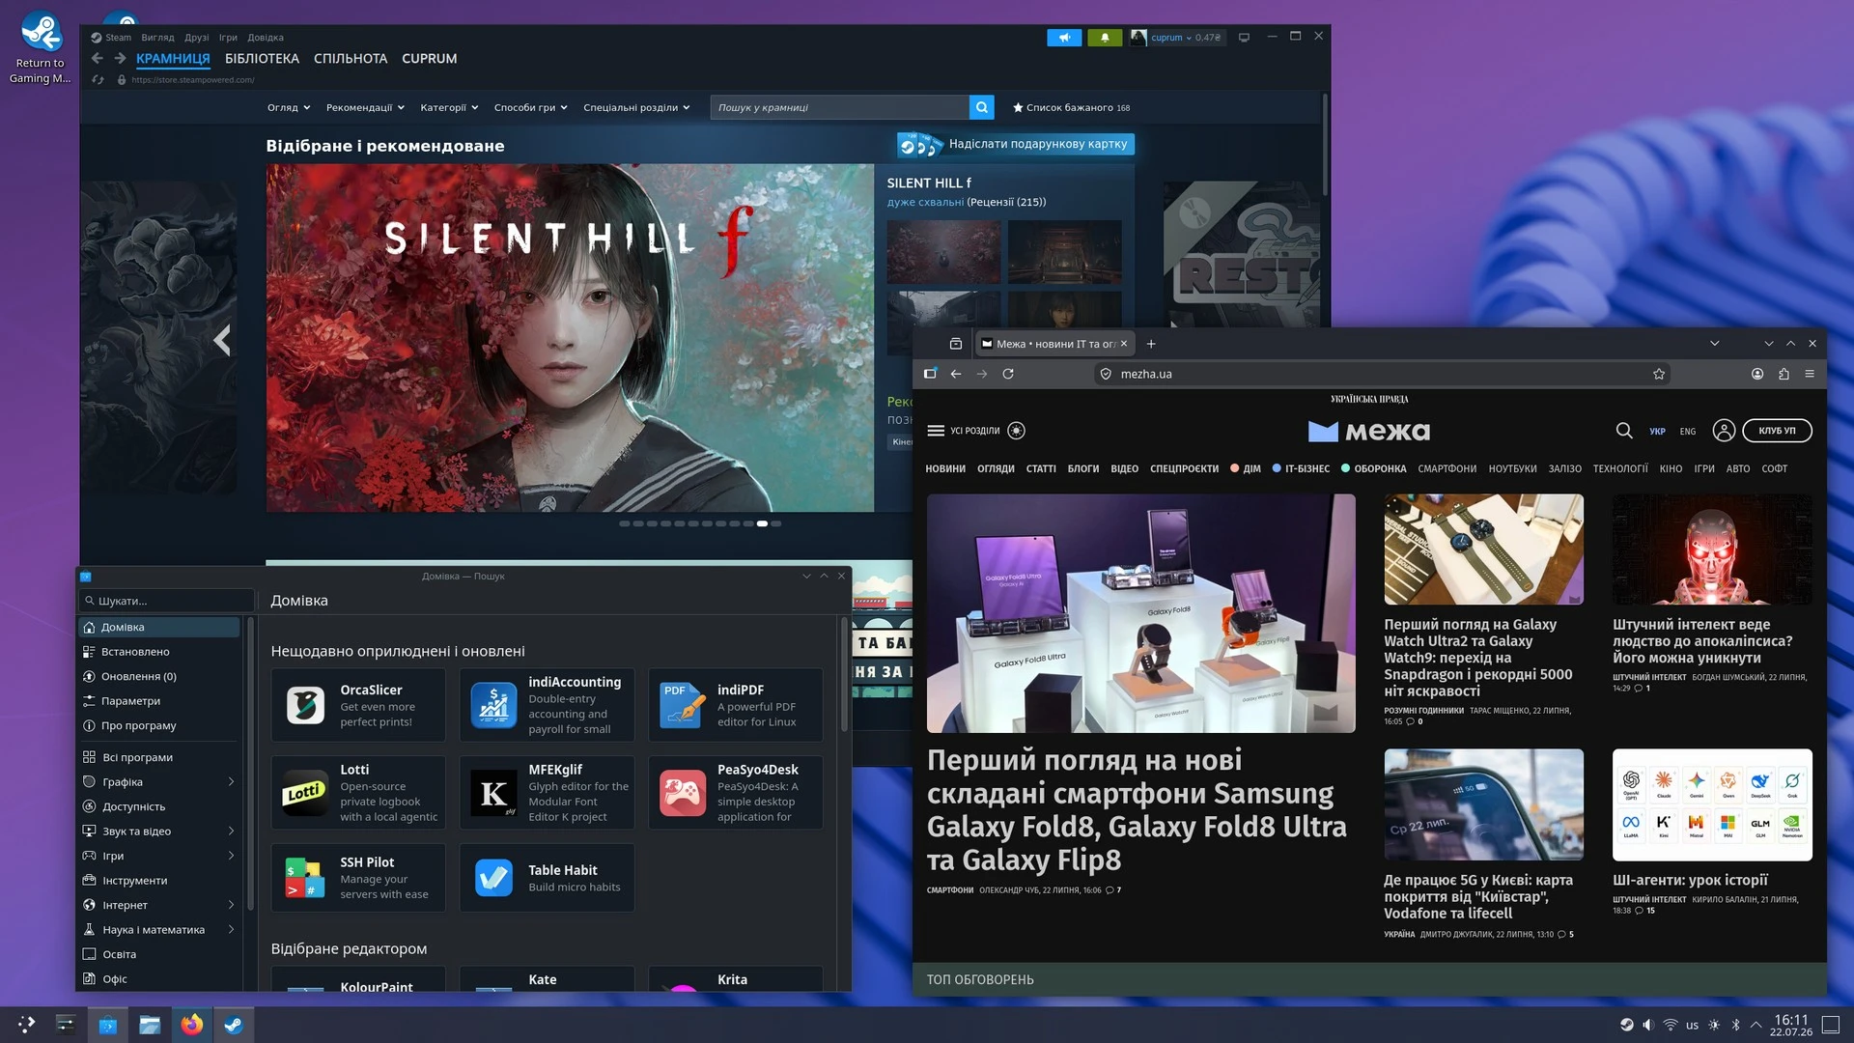1854x1043 pixels.
Task: Open the KDE application launcher
Action: point(26,1024)
